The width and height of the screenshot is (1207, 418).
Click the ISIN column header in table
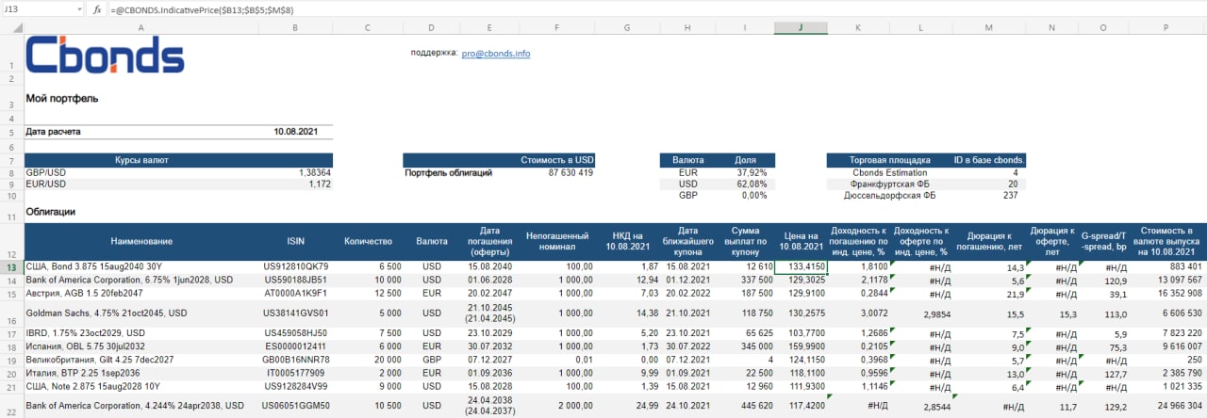(295, 242)
